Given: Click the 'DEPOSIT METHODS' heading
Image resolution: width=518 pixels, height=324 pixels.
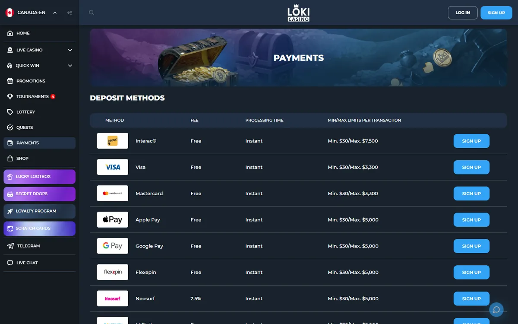Looking at the screenshot, I should click(x=127, y=98).
